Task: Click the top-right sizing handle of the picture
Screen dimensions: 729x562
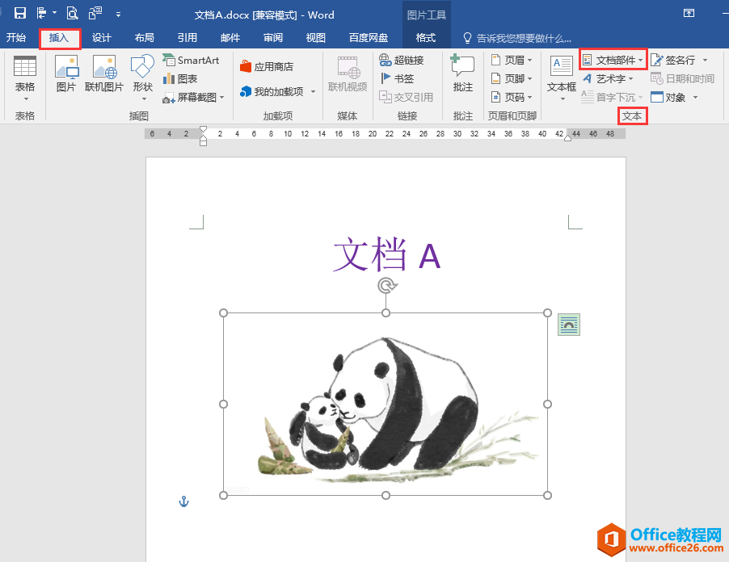Action: point(548,313)
